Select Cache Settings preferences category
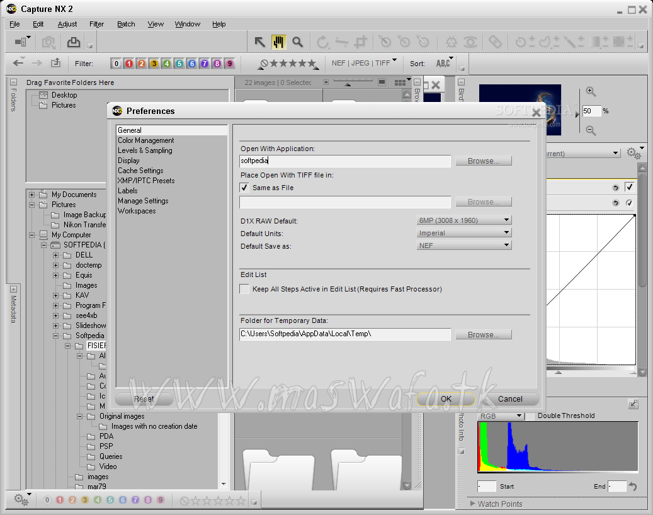Viewport: 653px width, 515px height. pos(140,171)
